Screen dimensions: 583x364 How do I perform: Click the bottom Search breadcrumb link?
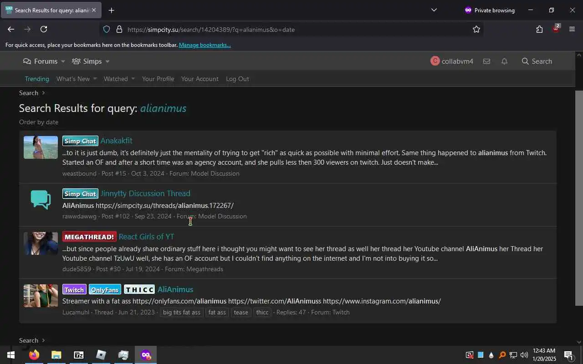coord(29,340)
